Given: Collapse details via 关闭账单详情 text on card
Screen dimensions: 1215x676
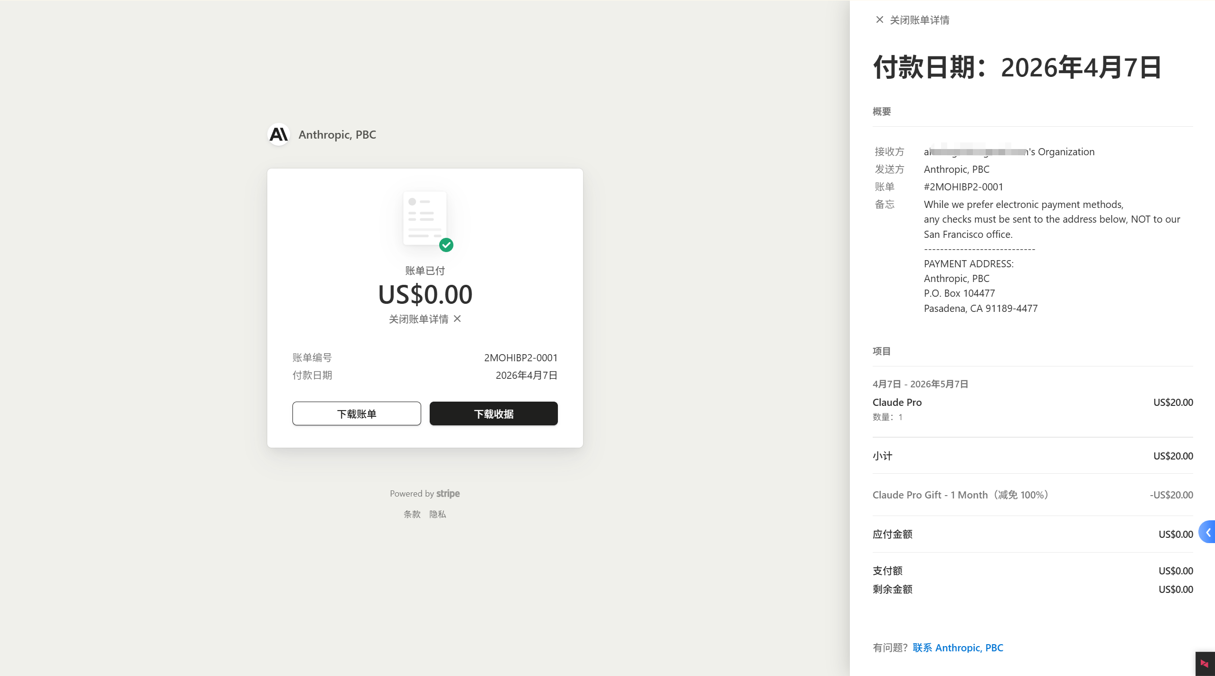Looking at the screenshot, I should tap(418, 319).
